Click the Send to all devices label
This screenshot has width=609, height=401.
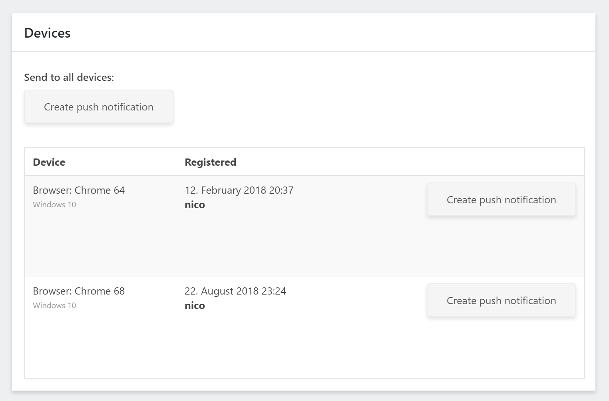pos(69,77)
